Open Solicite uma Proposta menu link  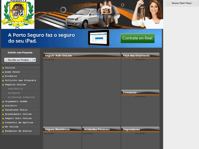pyautogui.click(x=21, y=80)
